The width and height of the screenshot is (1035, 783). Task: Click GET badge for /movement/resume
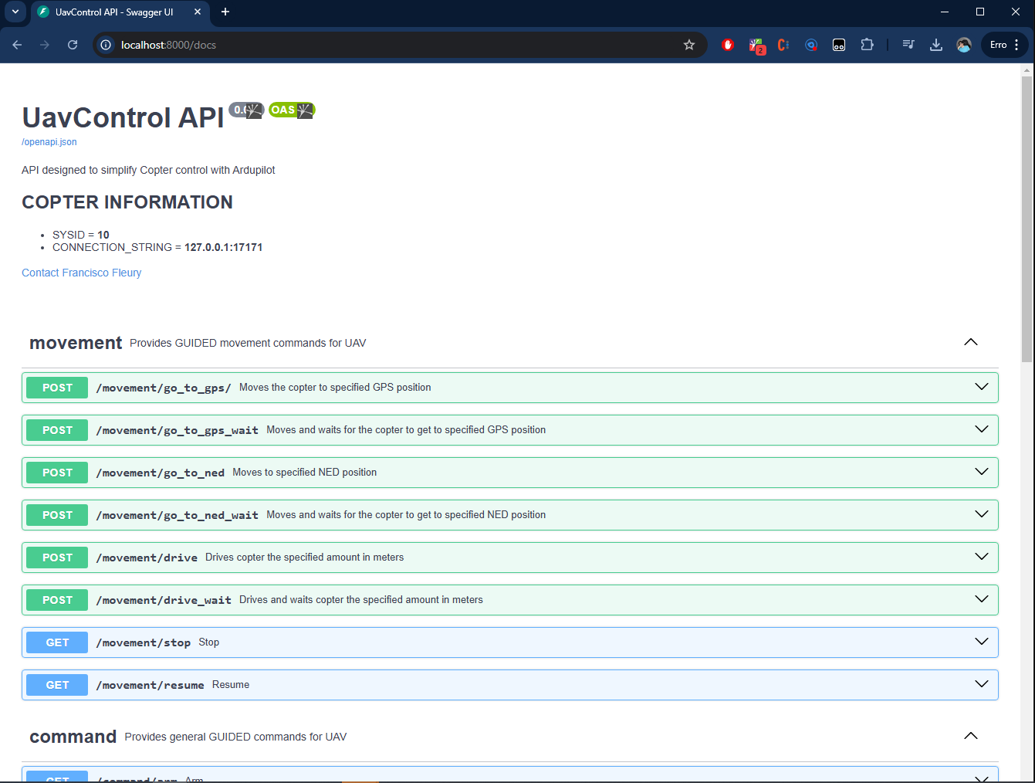pos(57,685)
